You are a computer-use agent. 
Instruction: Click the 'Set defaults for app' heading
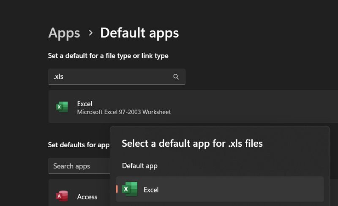coord(79,145)
